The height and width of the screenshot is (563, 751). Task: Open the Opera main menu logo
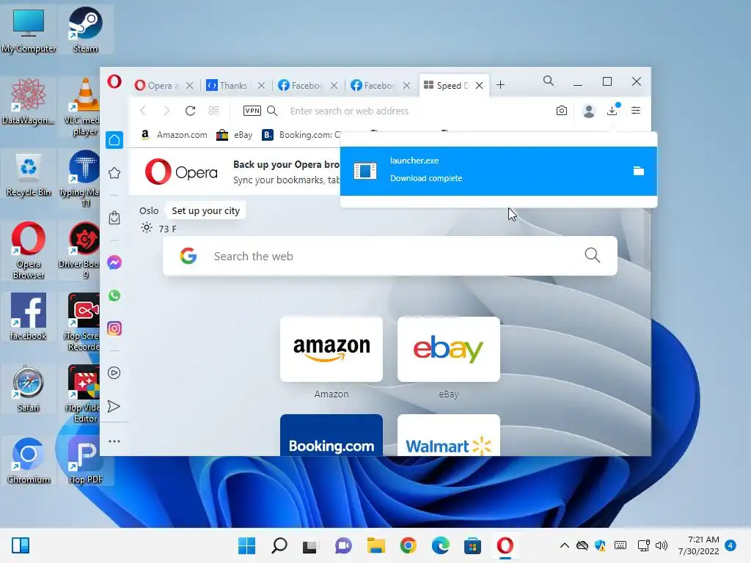click(x=114, y=81)
